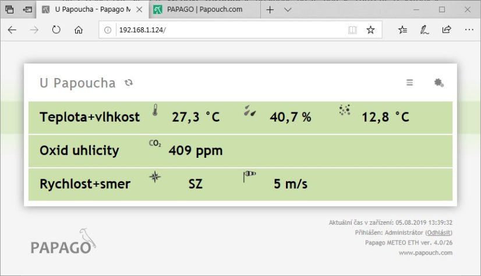Click the SZ wind direction value

196,184
